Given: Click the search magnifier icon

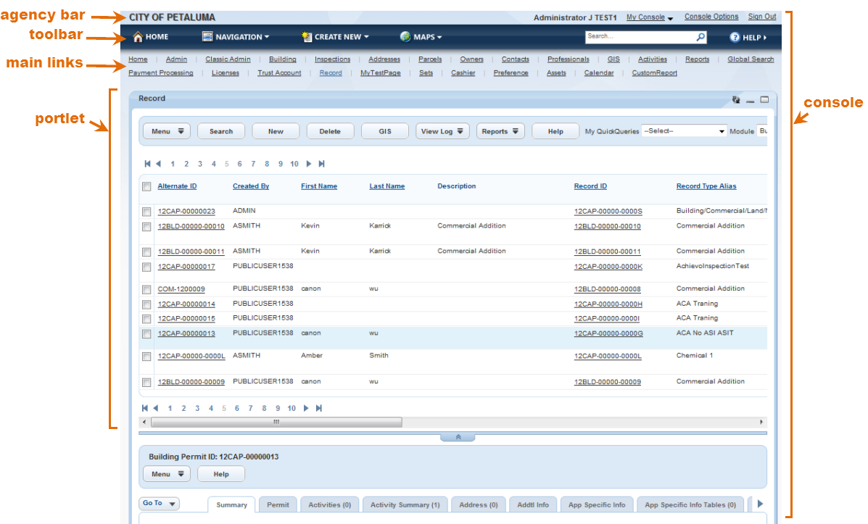Looking at the screenshot, I should [700, 37].
